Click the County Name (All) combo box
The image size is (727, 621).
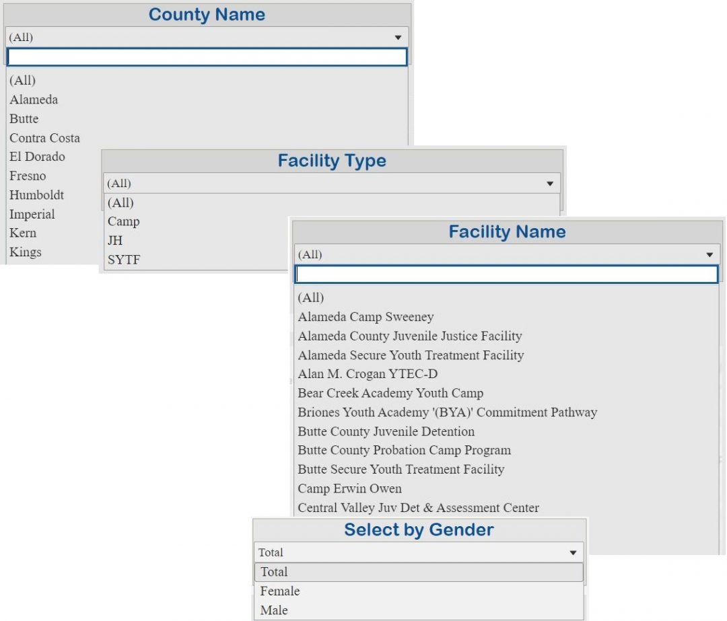(207, 37)
